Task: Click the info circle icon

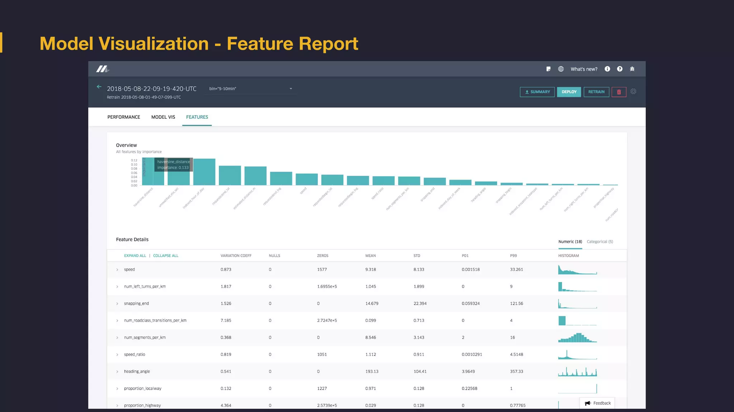Action: click(607, 69)
